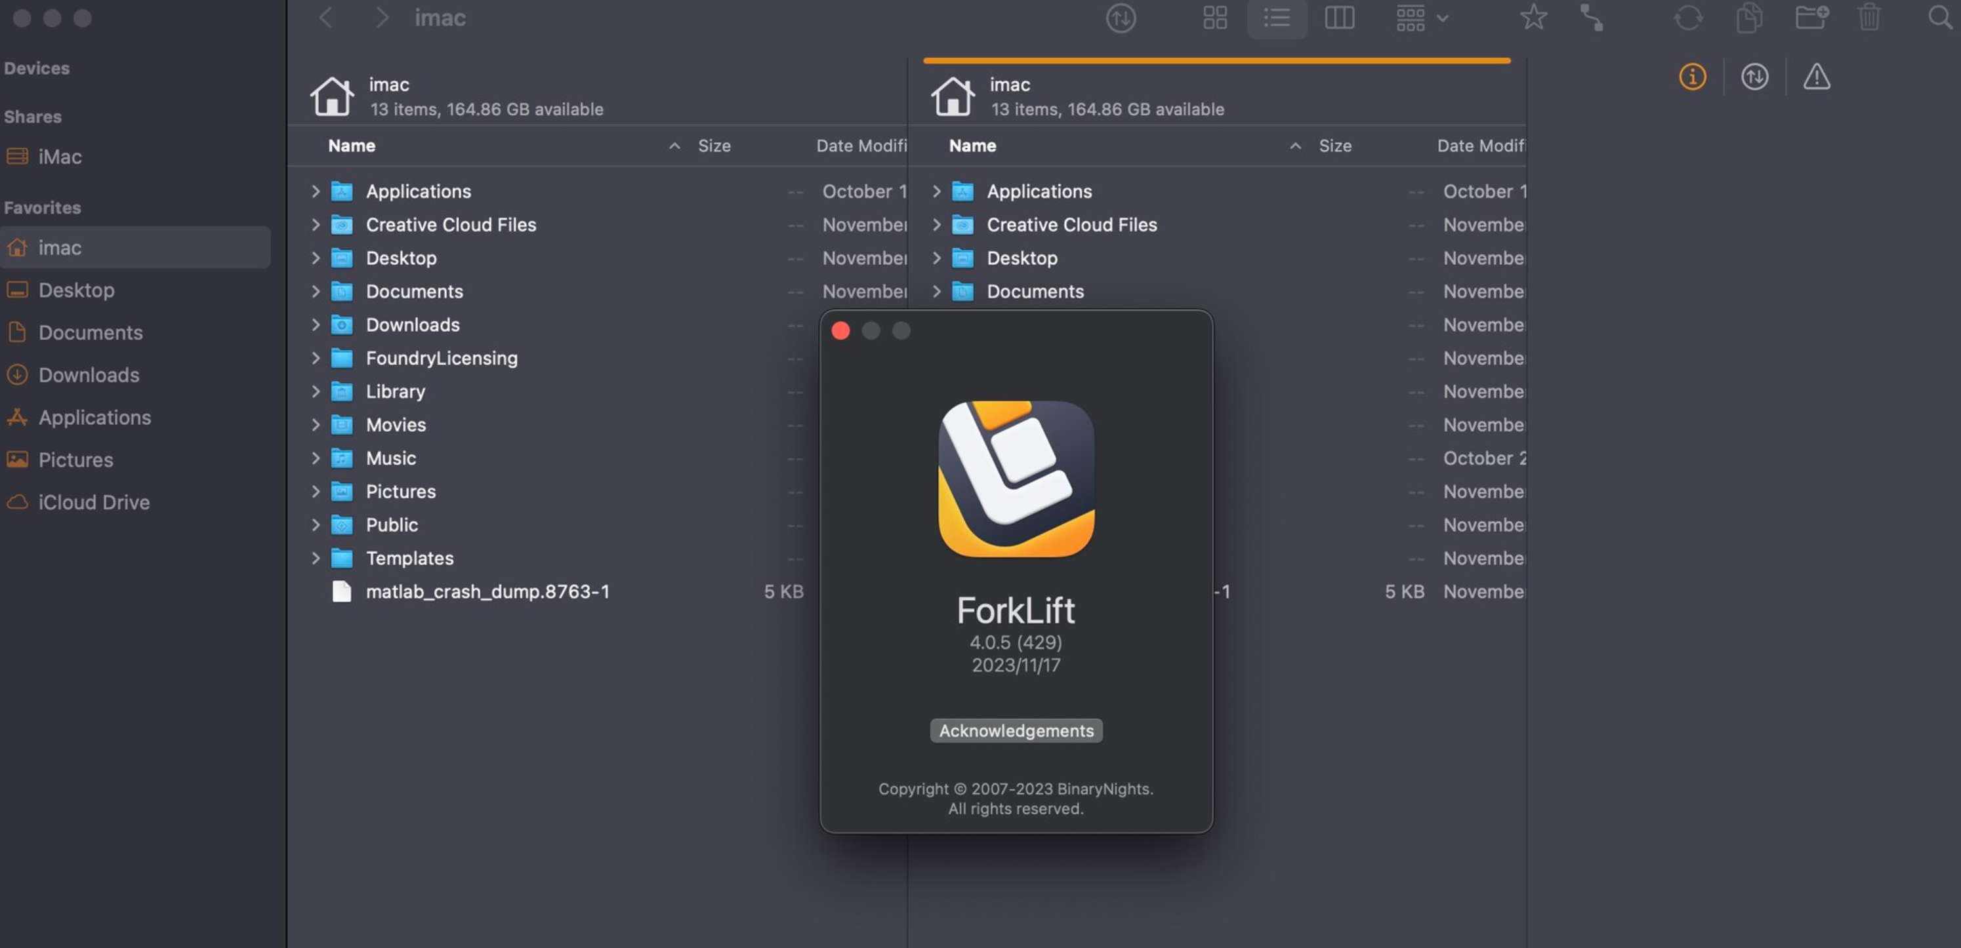Open Documents favorite in sidebar
The width and height of the screenshot is (1961, 948).
[136, 332]
